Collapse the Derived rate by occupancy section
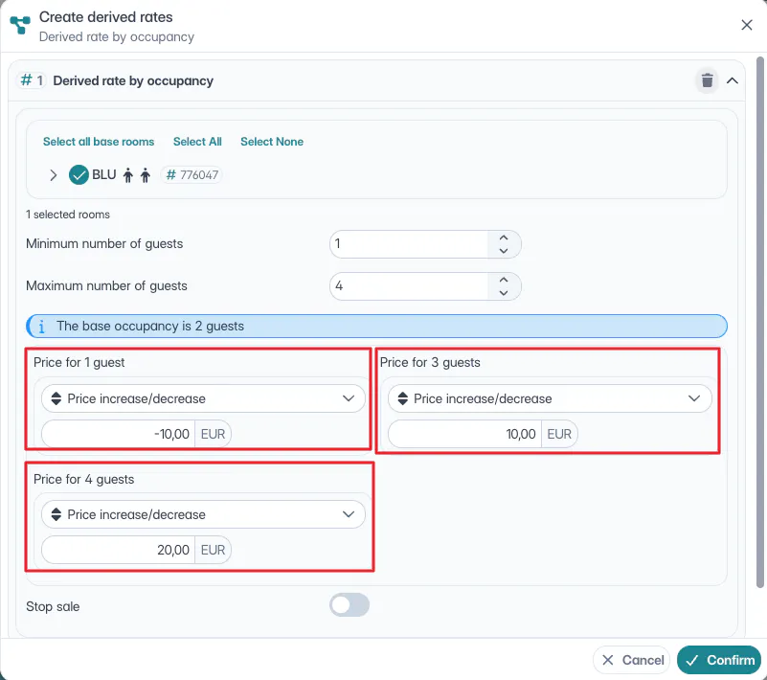 point(733,80)
